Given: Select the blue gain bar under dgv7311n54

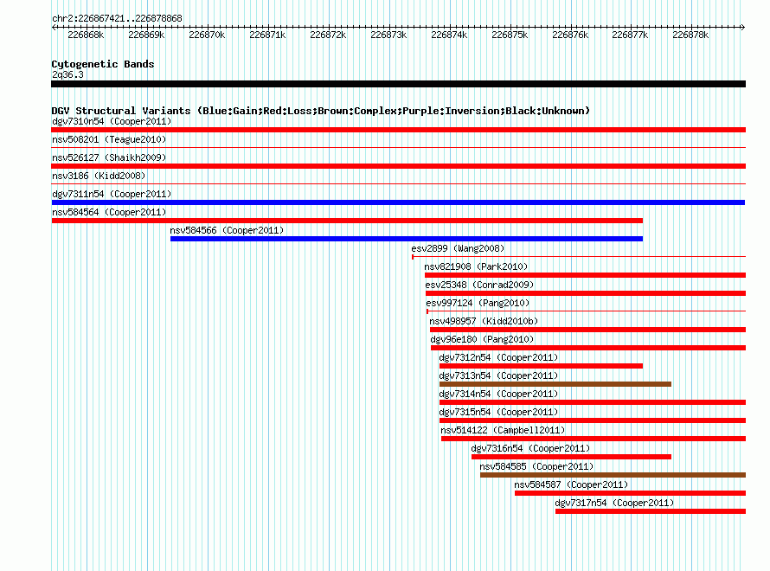Looking at the screenshot, I should coord(398,202).
